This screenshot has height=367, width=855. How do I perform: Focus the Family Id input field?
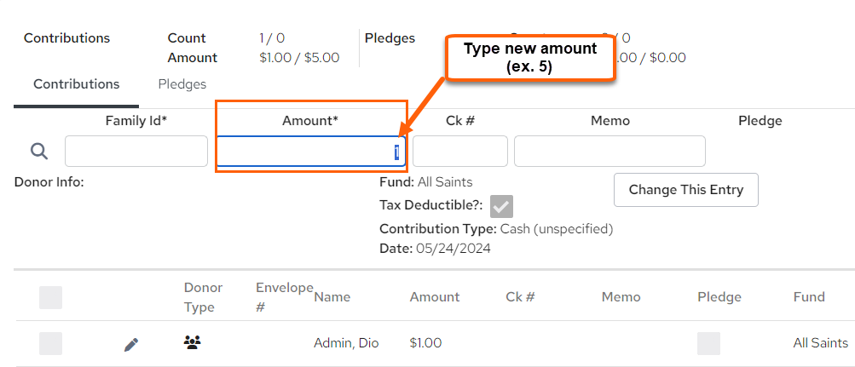(136, 151)
